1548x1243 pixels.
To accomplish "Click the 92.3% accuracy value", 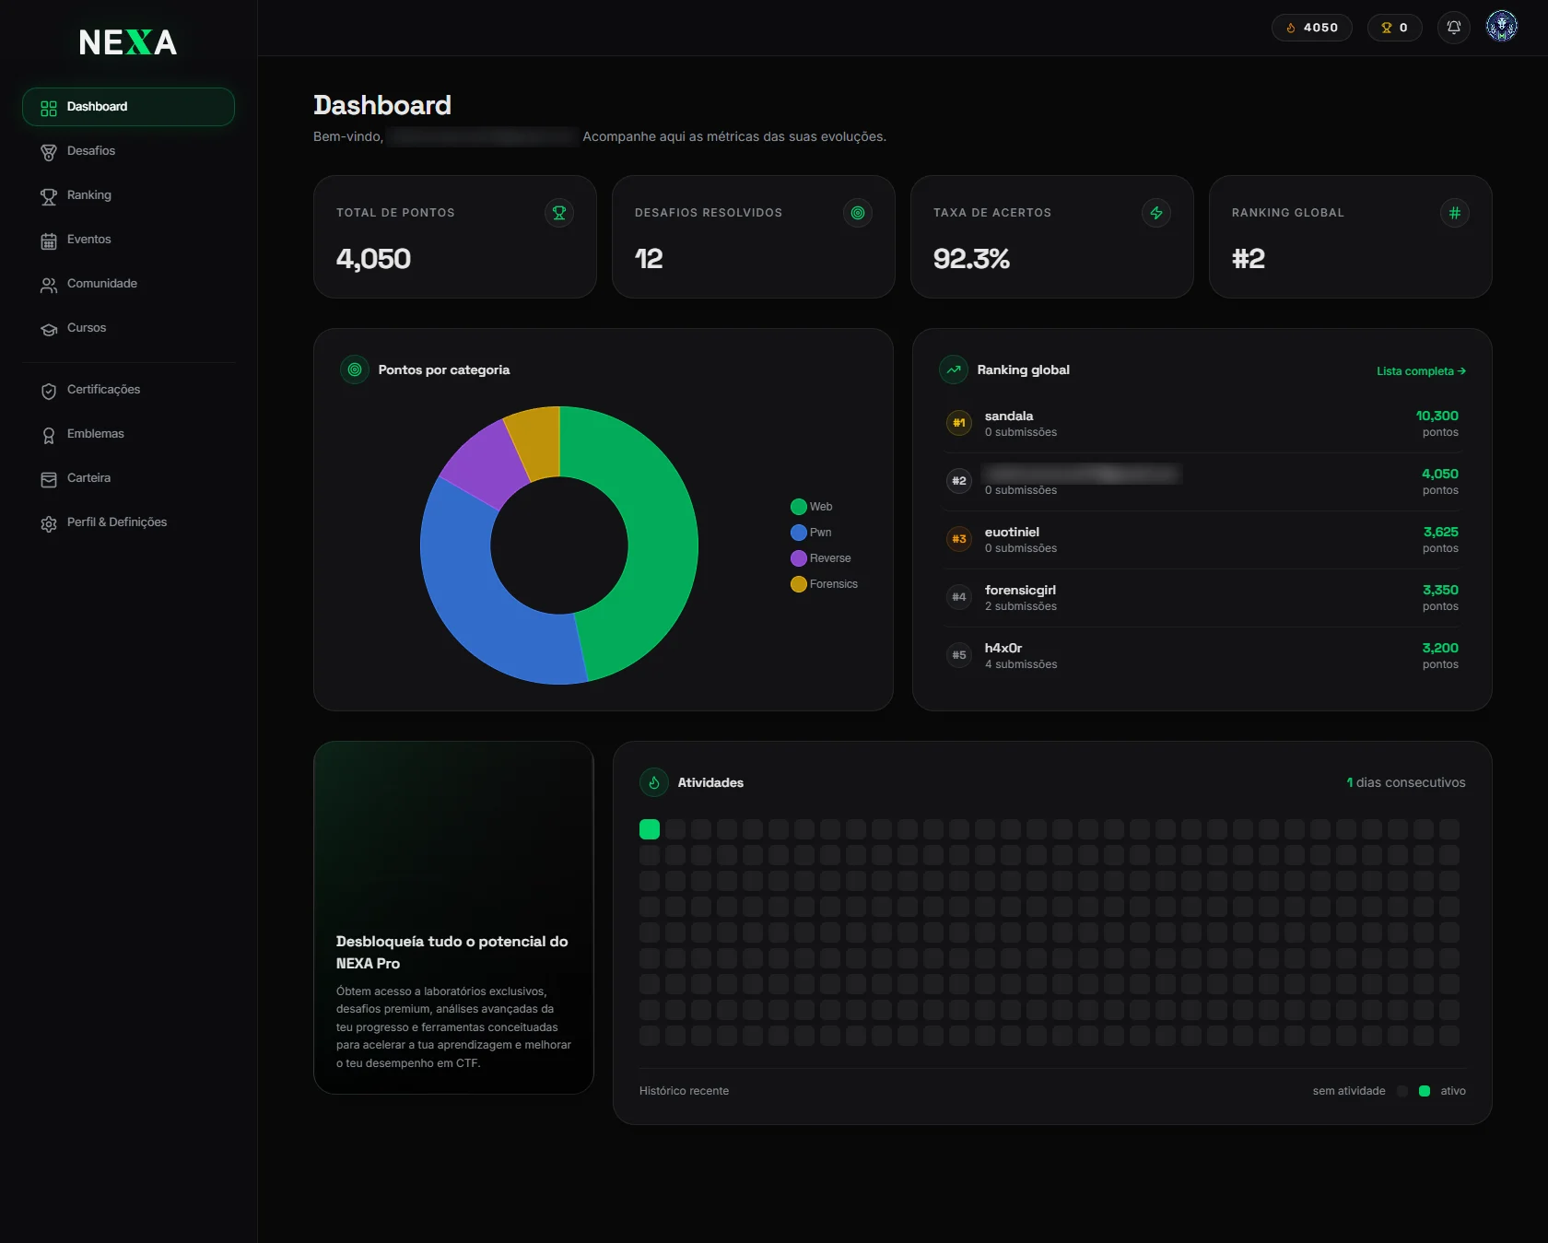I will (971, 259).
